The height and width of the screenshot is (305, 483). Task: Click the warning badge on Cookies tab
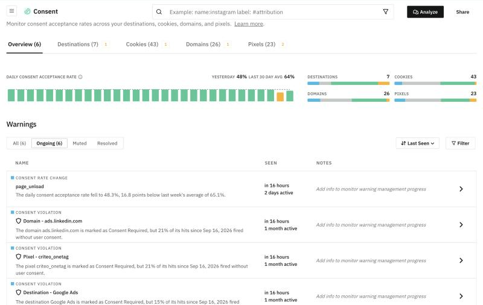pos(165,44)
